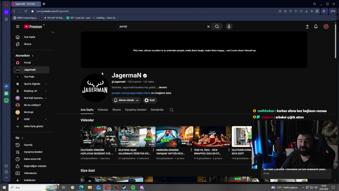Screen dimensions: 339x191
Task: Open Oynatma listeleri in sidebar
Action: click(31, 152)
